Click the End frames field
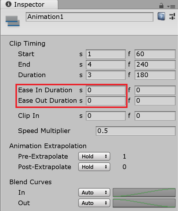The image size is (178, 211). (x=155, y=65)
